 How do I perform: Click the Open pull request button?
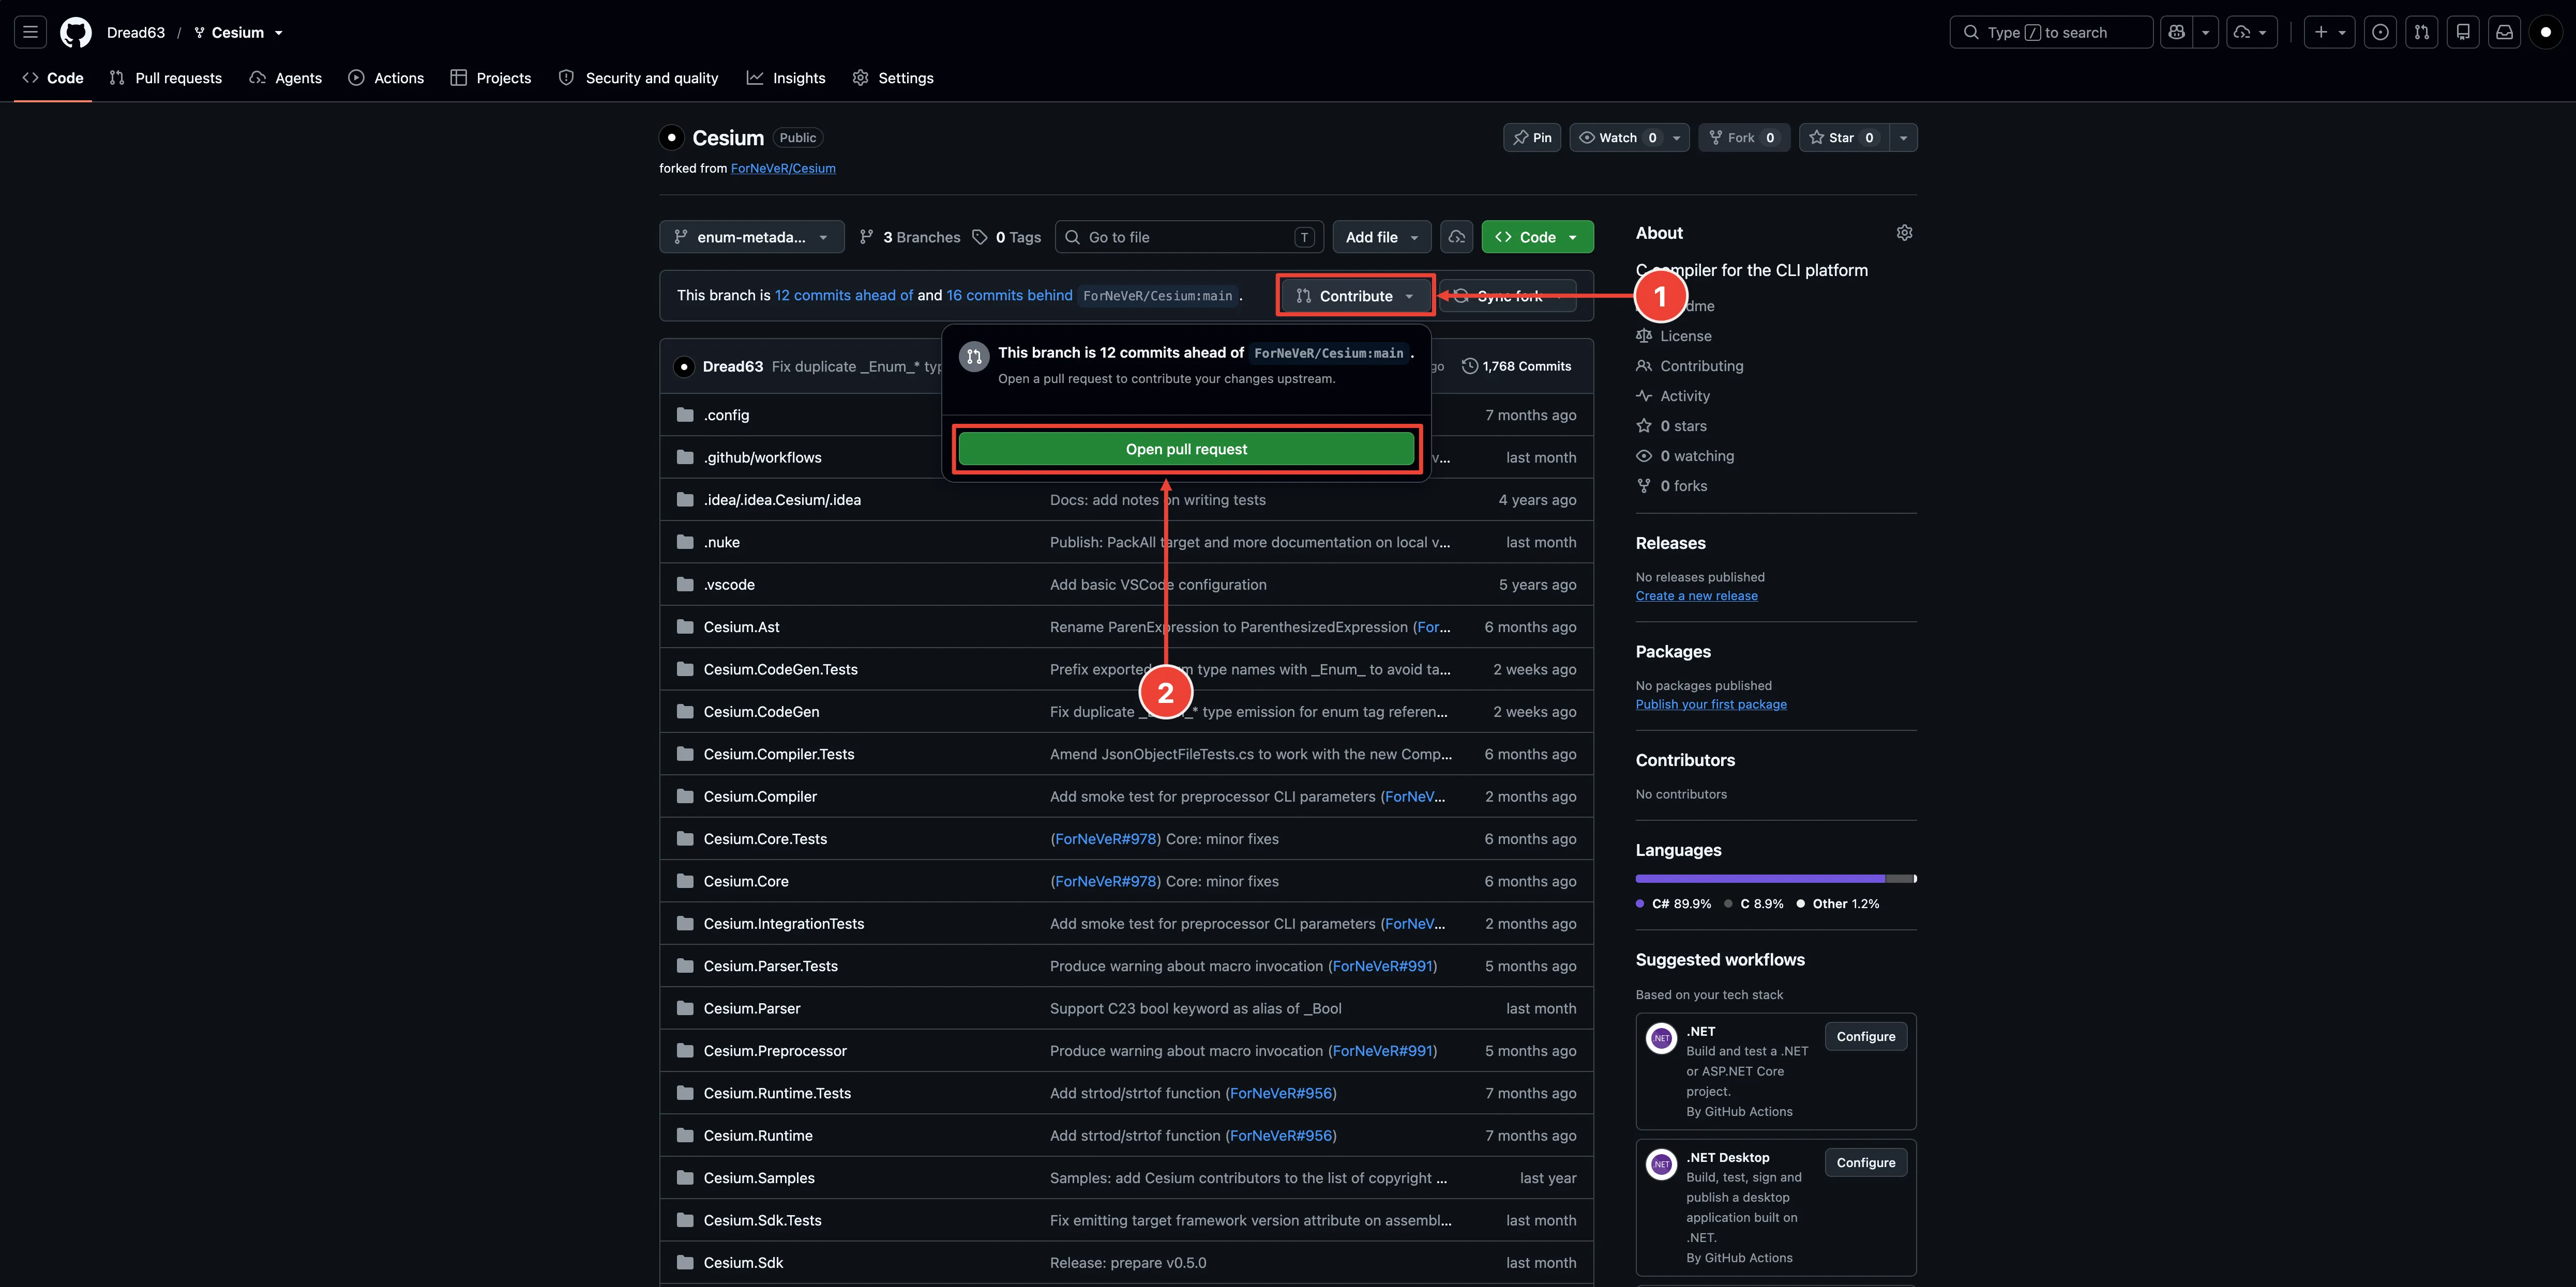tap(1186, 449)
